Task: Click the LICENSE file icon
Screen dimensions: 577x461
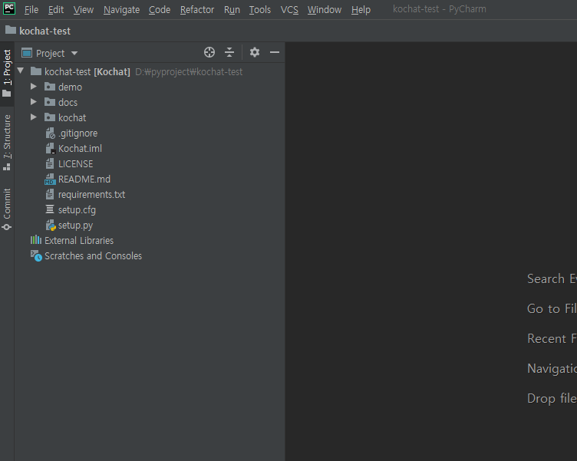Action: [x=50, y=163]
